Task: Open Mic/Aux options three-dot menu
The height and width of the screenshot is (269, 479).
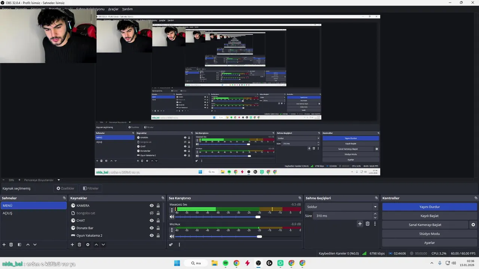Action: pos(172,229)
